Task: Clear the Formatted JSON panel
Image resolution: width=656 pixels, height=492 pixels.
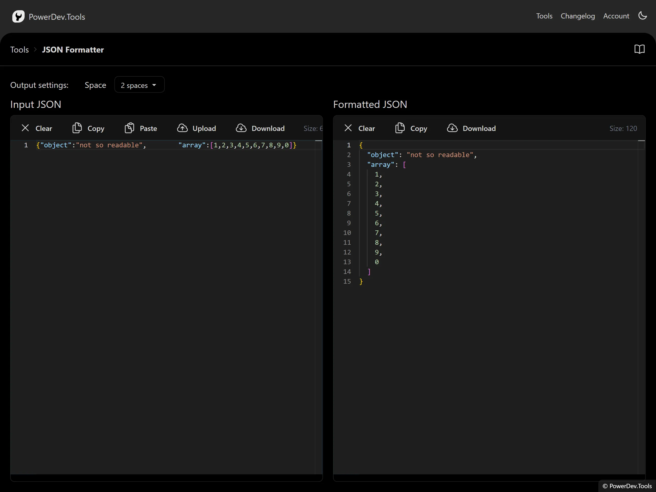Action: (360, 128)
